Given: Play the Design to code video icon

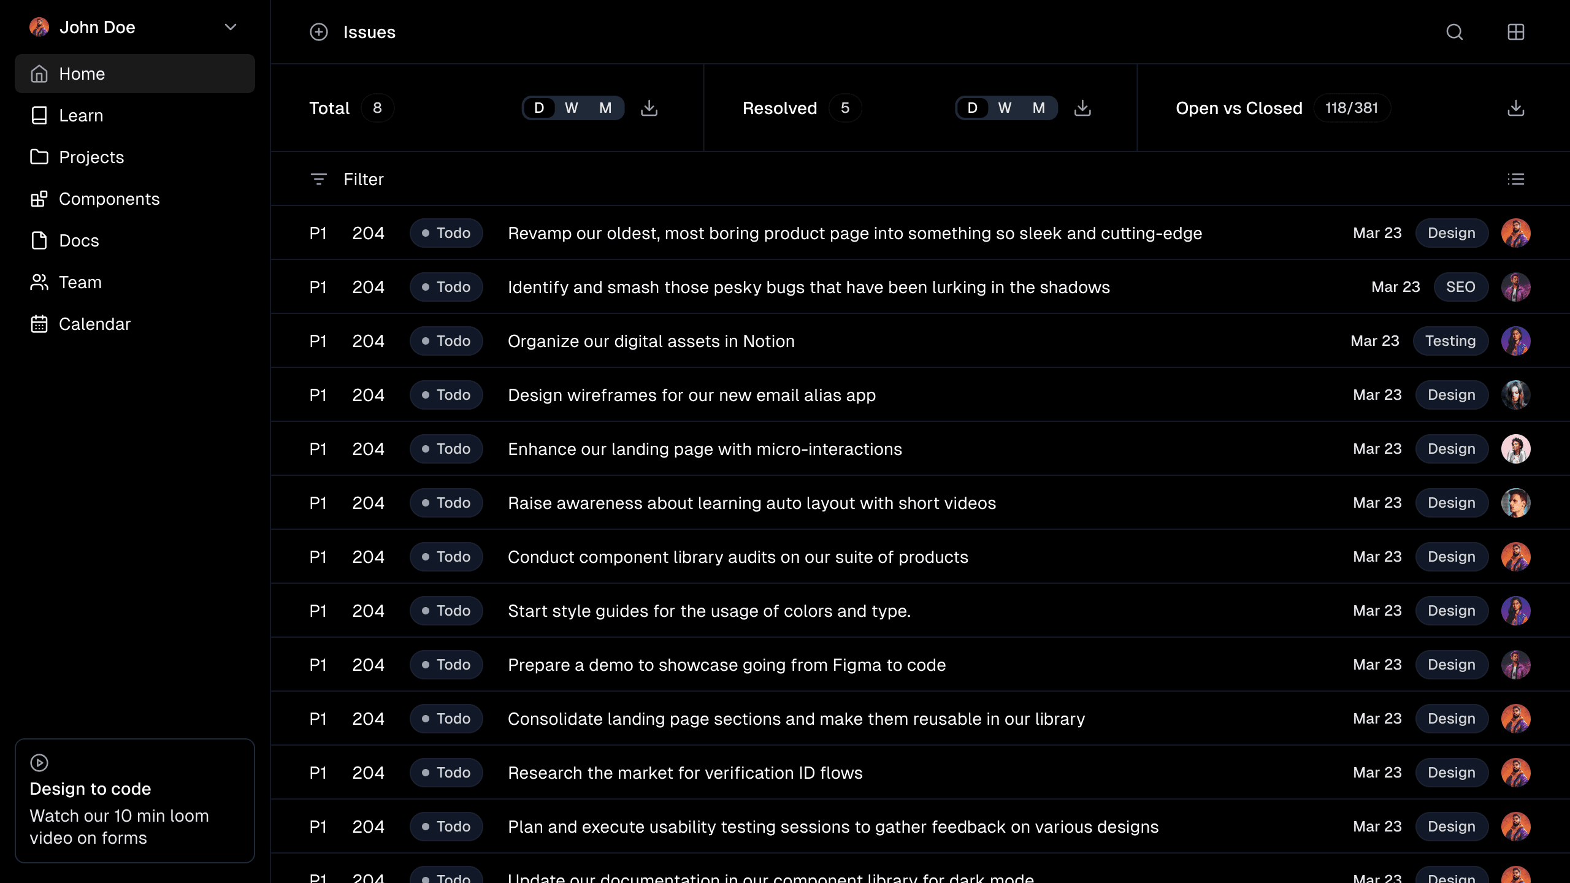Looking at the screenshot, I should 39,762.
